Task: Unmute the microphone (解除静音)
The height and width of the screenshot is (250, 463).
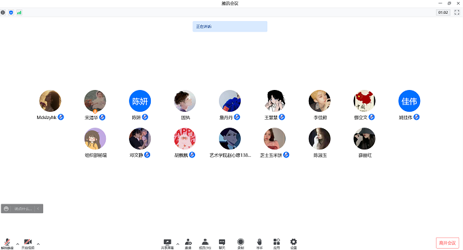Action: point(7,244)
